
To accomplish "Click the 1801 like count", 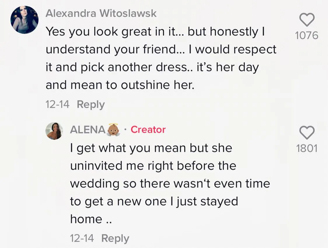I will tap(307, 149).
